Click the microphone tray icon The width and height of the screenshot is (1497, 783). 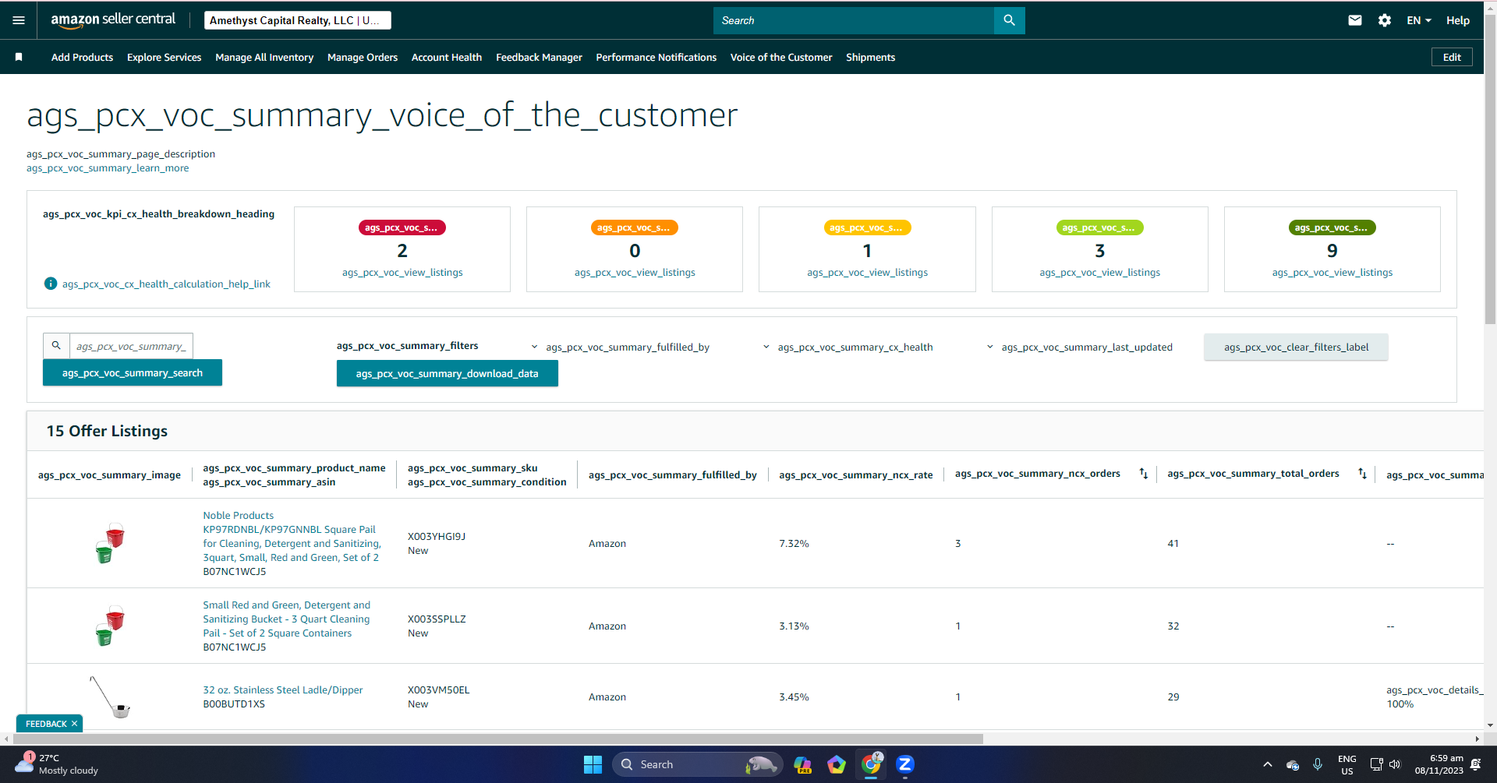(x=1318, y=764)
